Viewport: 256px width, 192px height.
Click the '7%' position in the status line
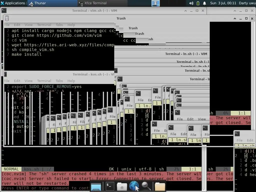pyautogui.click(x=176, y=169)
